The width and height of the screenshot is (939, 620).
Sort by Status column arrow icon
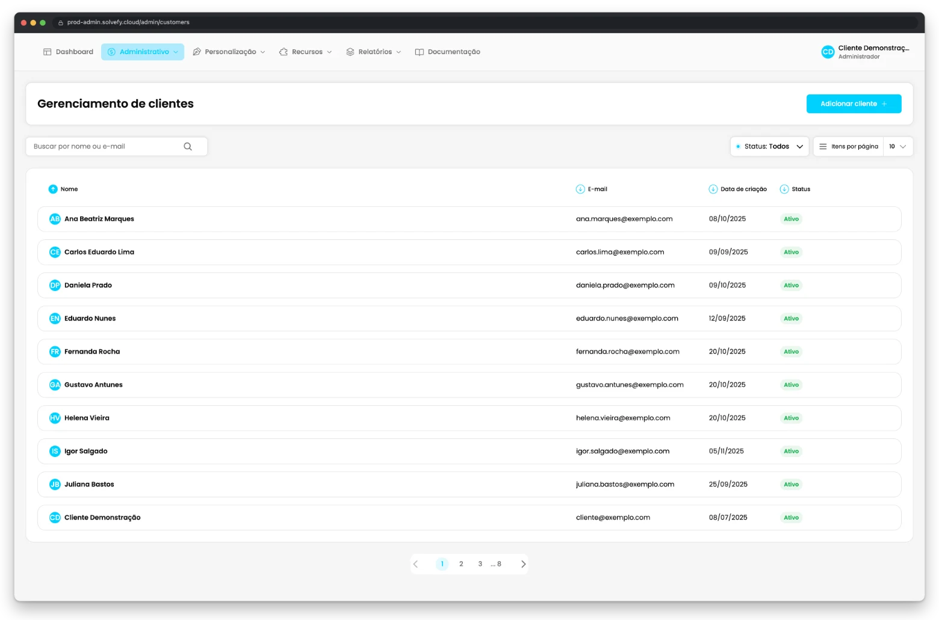pyautogui.click(x=784, y=189)
